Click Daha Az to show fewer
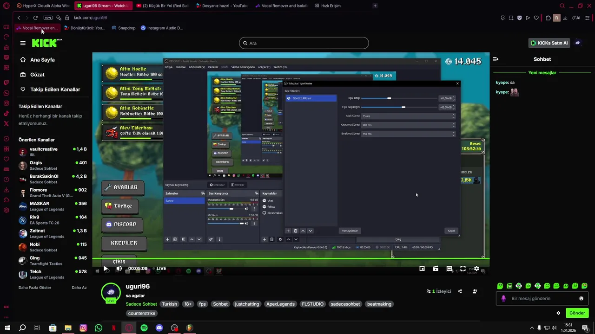 (79, 288)
